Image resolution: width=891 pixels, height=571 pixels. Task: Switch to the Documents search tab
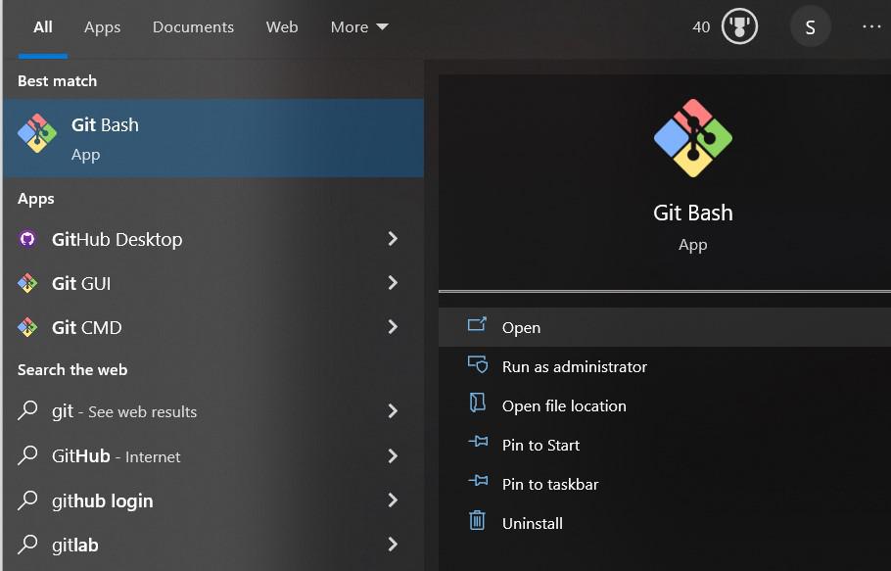tap(193, 27)
